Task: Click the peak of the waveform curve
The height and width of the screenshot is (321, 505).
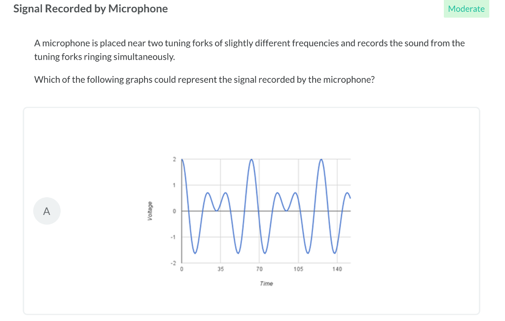Action: (x=252, y=160)
